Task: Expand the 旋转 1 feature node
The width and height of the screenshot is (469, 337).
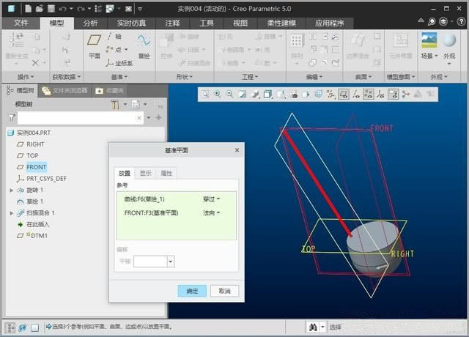Action: coord(12,190)
